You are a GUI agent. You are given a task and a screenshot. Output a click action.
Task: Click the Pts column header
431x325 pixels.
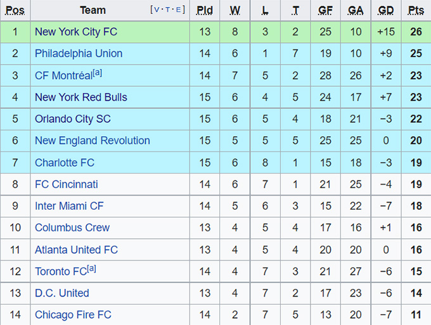pos(416,10)
